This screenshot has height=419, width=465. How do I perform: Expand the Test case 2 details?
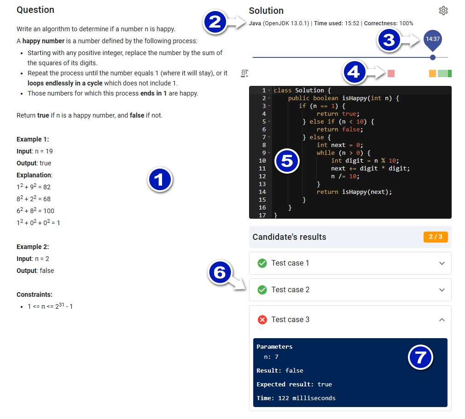click(442, 290)
